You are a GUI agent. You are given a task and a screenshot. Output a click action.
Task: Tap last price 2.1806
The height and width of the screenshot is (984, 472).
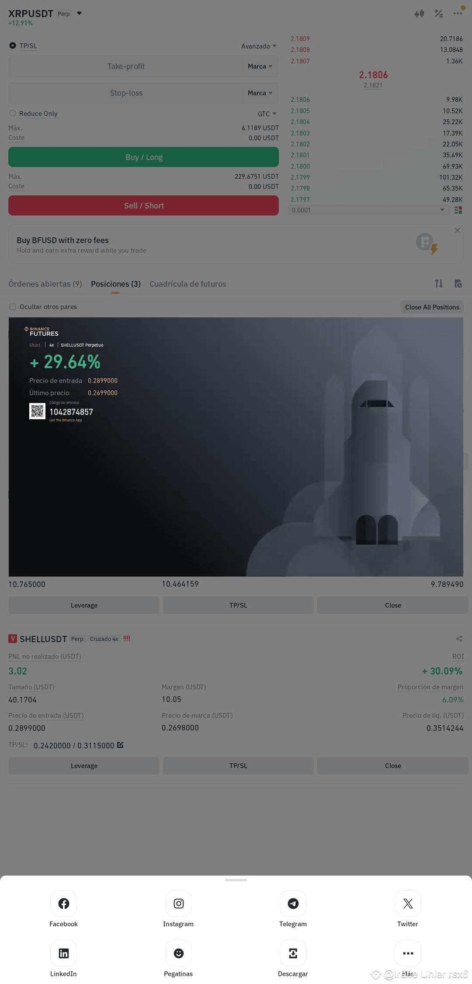(x=373, y=75)
